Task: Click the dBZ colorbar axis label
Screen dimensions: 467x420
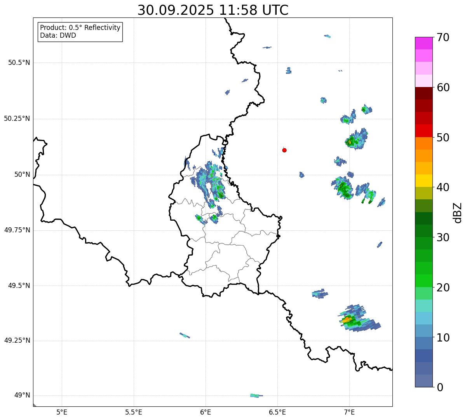Action: tap(458, 213)
